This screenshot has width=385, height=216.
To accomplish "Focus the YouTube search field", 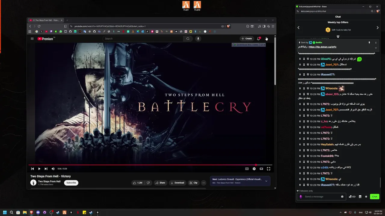I will [x=143, y=39].
